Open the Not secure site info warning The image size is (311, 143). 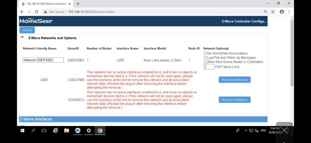(x=54, y=12)
